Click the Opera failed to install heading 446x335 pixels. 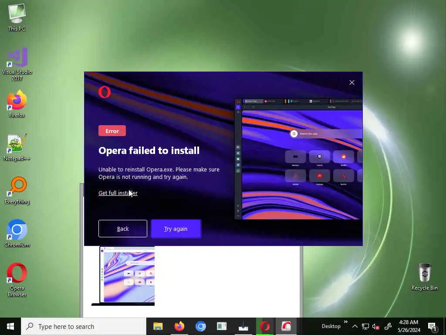(x=149, y=150)
